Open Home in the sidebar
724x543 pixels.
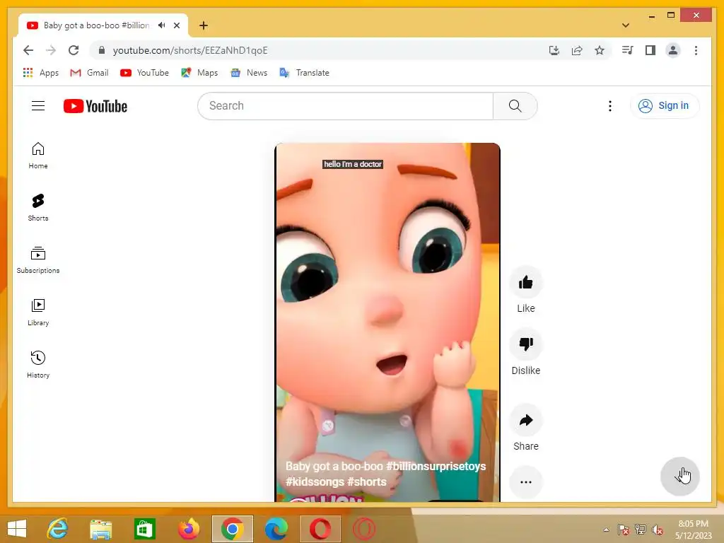point(38,156)
